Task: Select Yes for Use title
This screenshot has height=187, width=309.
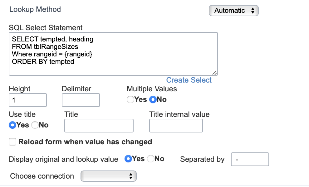Action: click(12, 125)
